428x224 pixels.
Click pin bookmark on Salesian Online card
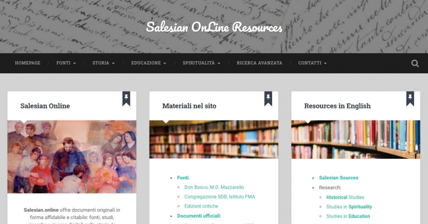coord(126,99)
